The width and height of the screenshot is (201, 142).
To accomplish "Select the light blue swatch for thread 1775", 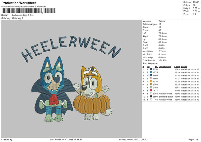I will point(151,72).
